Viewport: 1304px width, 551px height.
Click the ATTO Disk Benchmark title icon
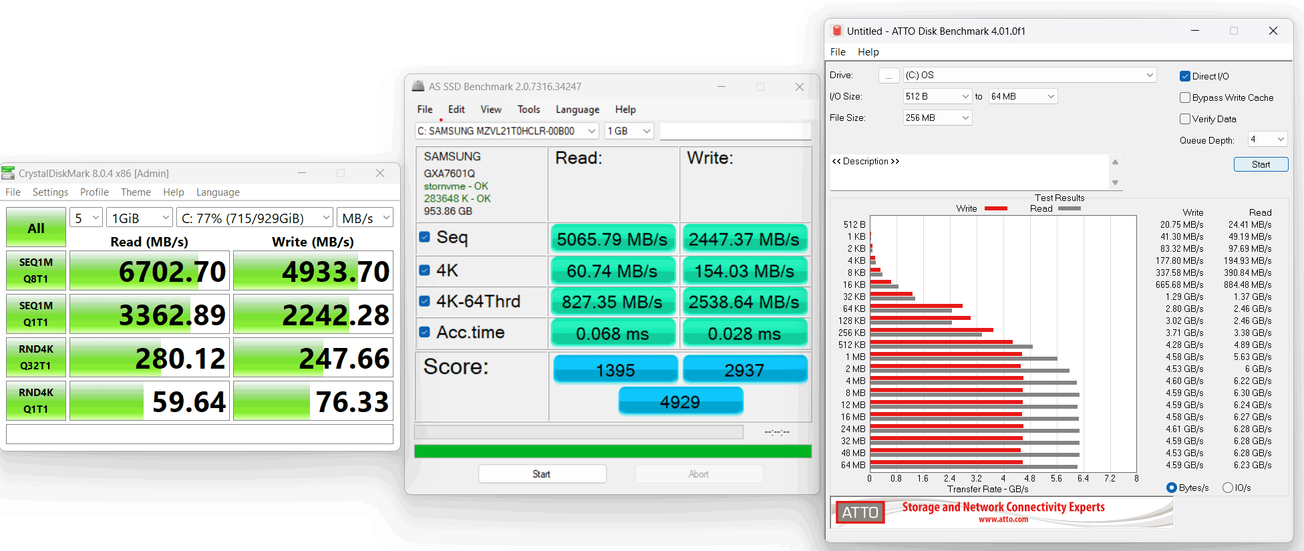[837, 31]
